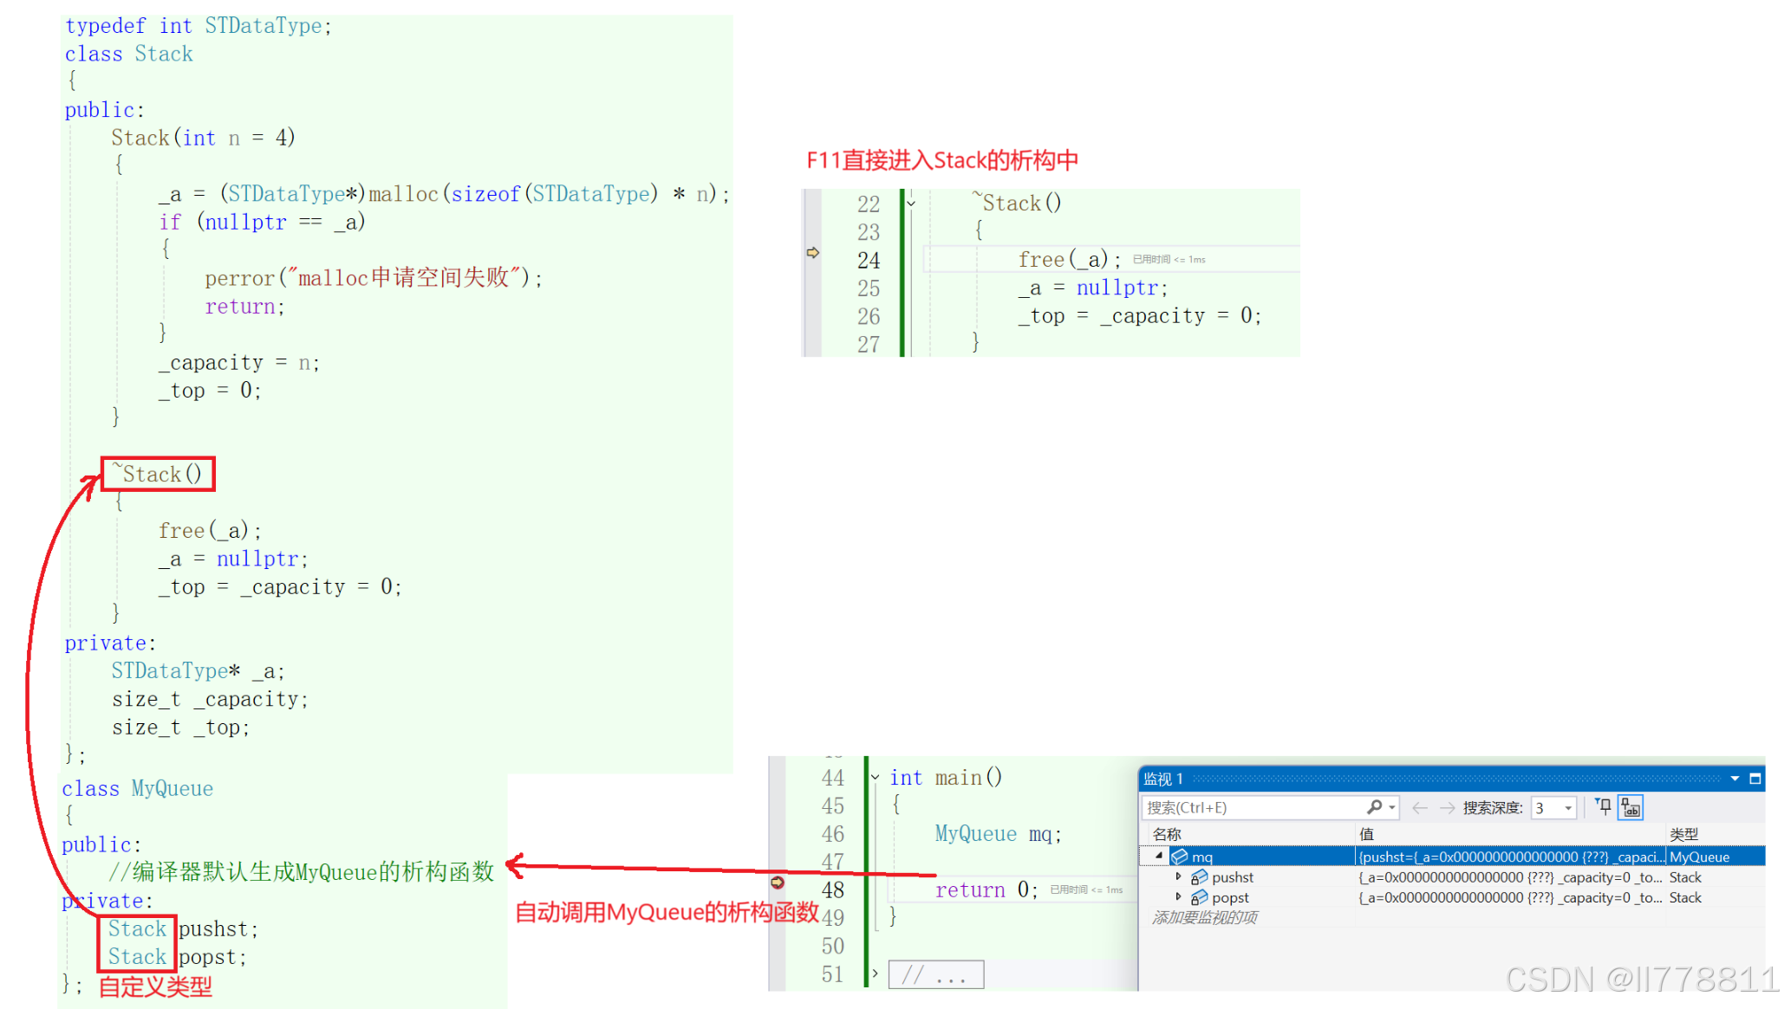Screen dimensions: 1784x1009
Task: Click the yellow execution arrow at line 24
Action: tap(812, 253)
